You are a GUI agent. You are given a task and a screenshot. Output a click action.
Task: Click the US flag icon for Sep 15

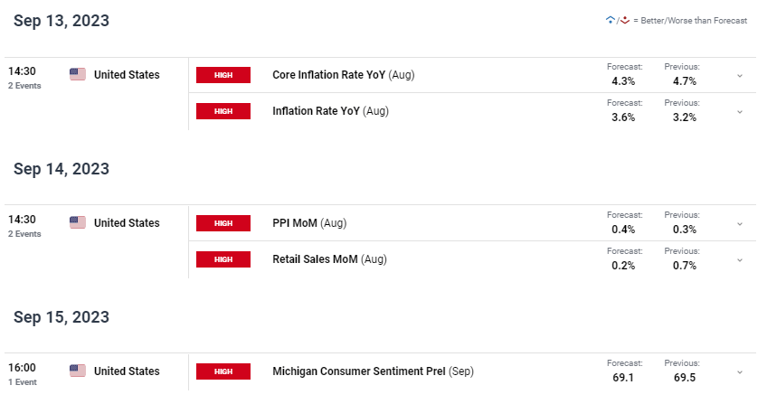(78, 371)
